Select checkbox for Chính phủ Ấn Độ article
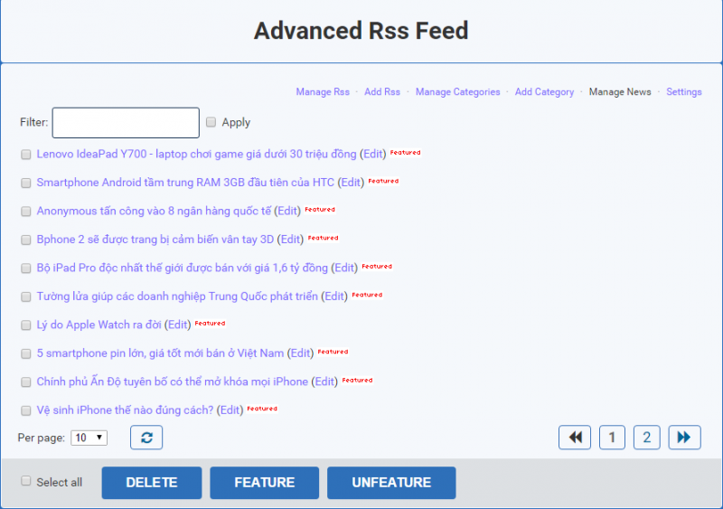 26,382
